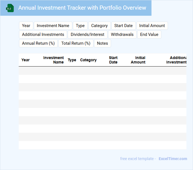The image size is (193, 170).
Task: Click the Initial Amount tag
Action: 152,26
